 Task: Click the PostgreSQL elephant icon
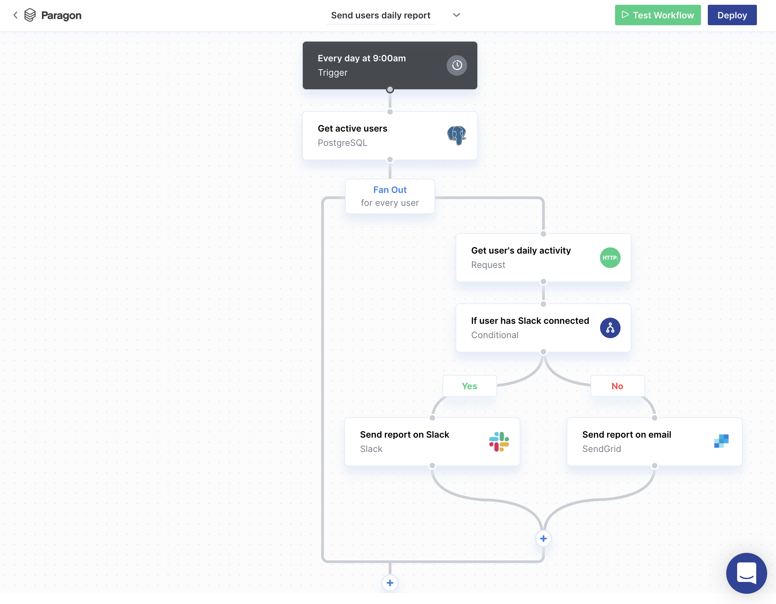(x=457, y=135)
